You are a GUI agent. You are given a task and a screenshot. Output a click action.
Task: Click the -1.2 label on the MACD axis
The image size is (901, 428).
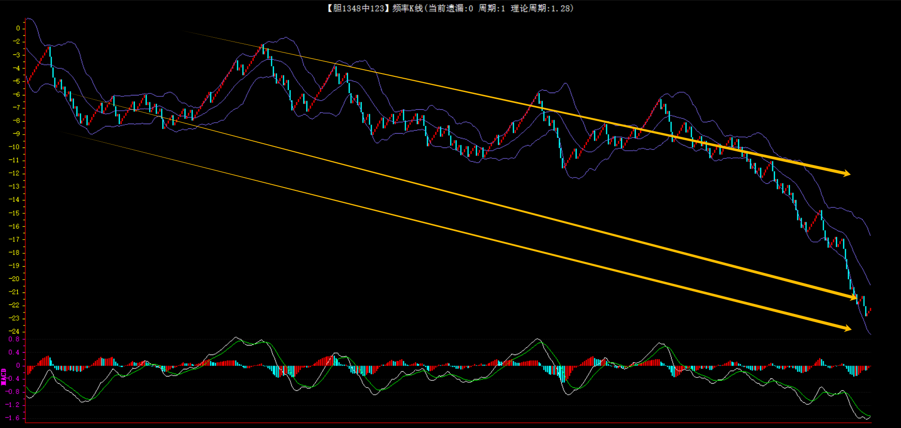point(13,405)
